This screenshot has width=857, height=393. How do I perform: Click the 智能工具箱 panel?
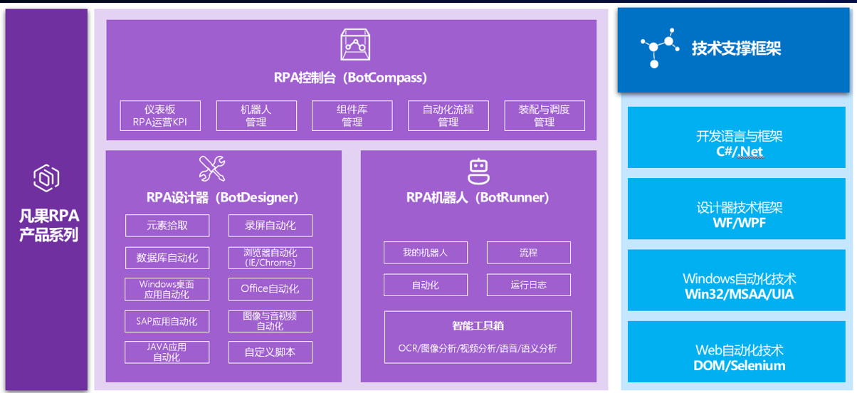[x=478, y=337]
